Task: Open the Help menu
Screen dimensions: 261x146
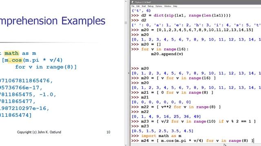Action: coord(175,6)
